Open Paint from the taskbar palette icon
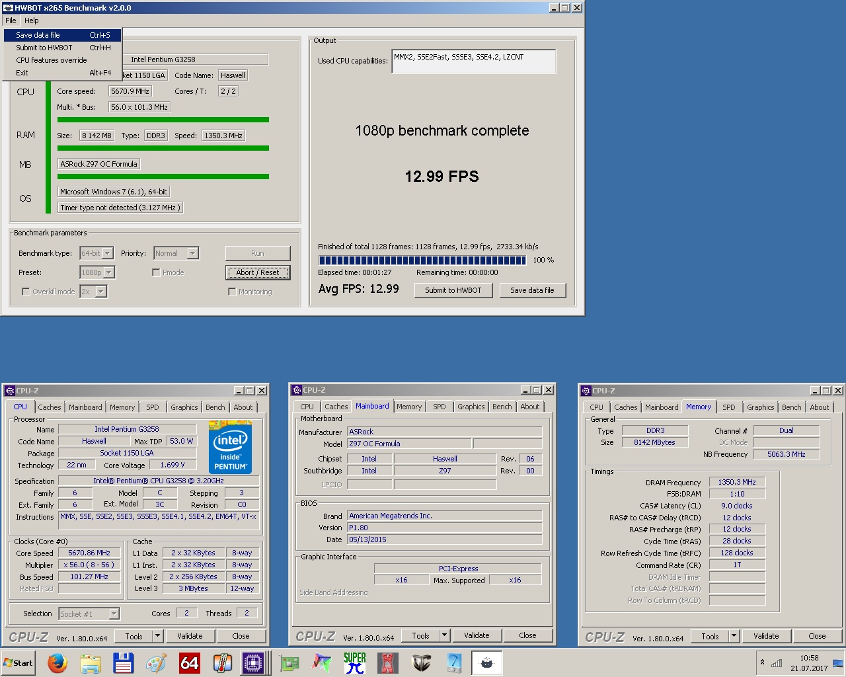The image size is (846, 677). pyautogui.click(x=157, y=662)
